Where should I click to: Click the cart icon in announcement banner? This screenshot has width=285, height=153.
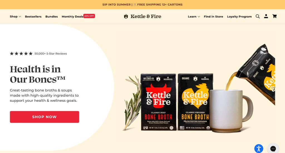(x=135, y=4)
